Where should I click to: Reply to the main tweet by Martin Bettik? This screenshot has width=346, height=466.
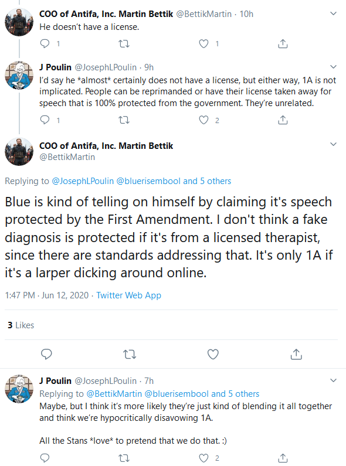(x=46, y=354)
